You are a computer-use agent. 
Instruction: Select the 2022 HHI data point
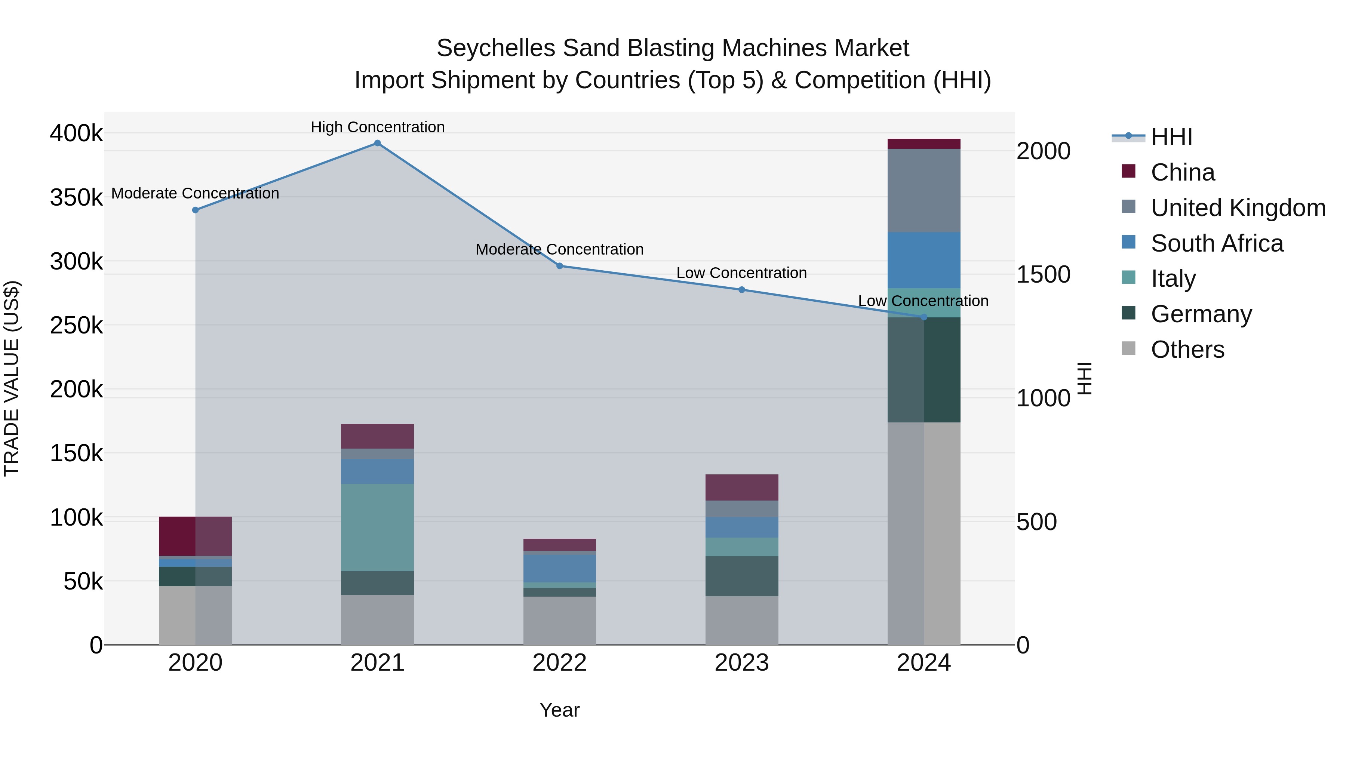coord(560,266)
